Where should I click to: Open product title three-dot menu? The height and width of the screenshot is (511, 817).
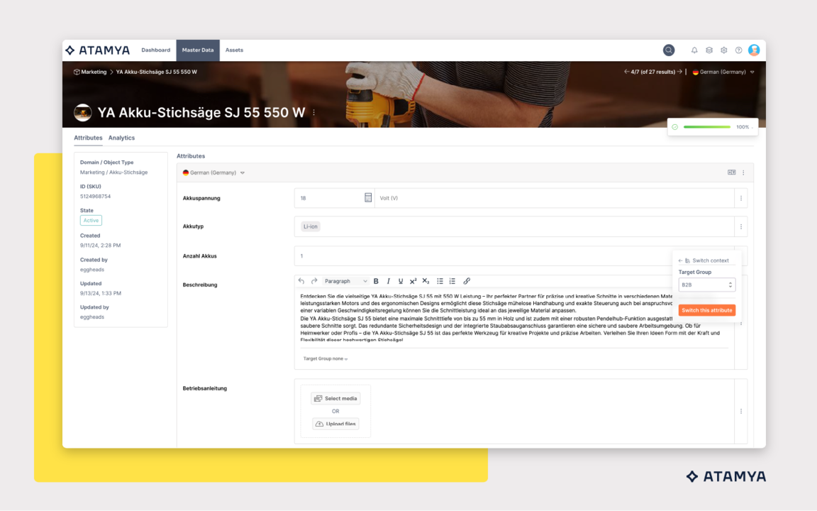[313, 113]
